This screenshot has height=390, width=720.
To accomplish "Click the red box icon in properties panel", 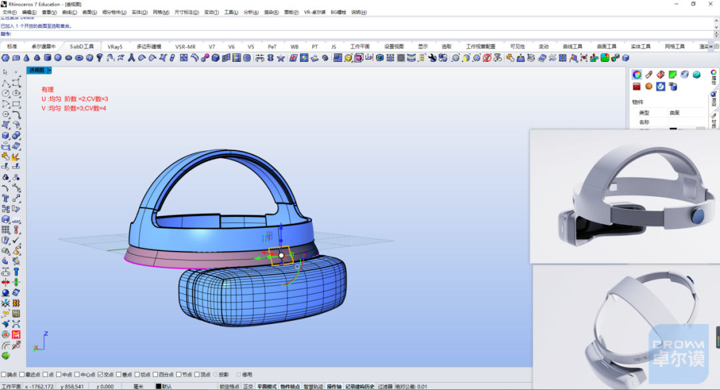I will [x=637, y=86].
